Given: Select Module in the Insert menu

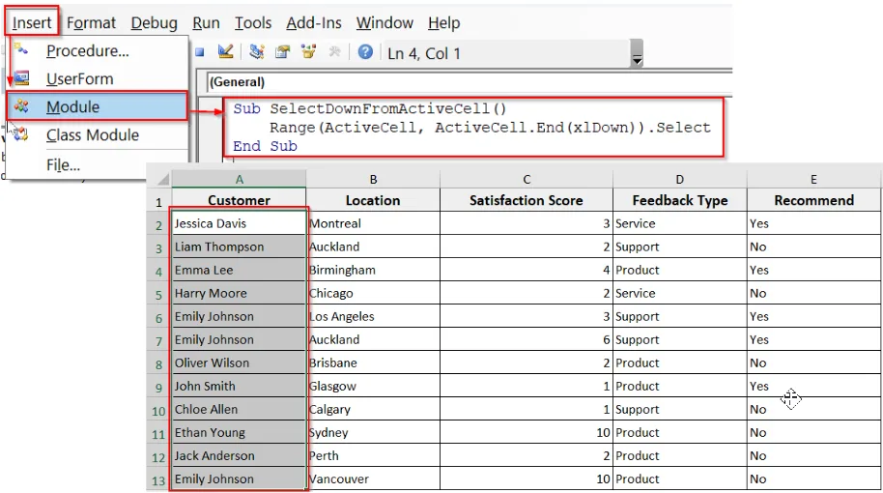Looking at the screenshot, I should 97,106.
